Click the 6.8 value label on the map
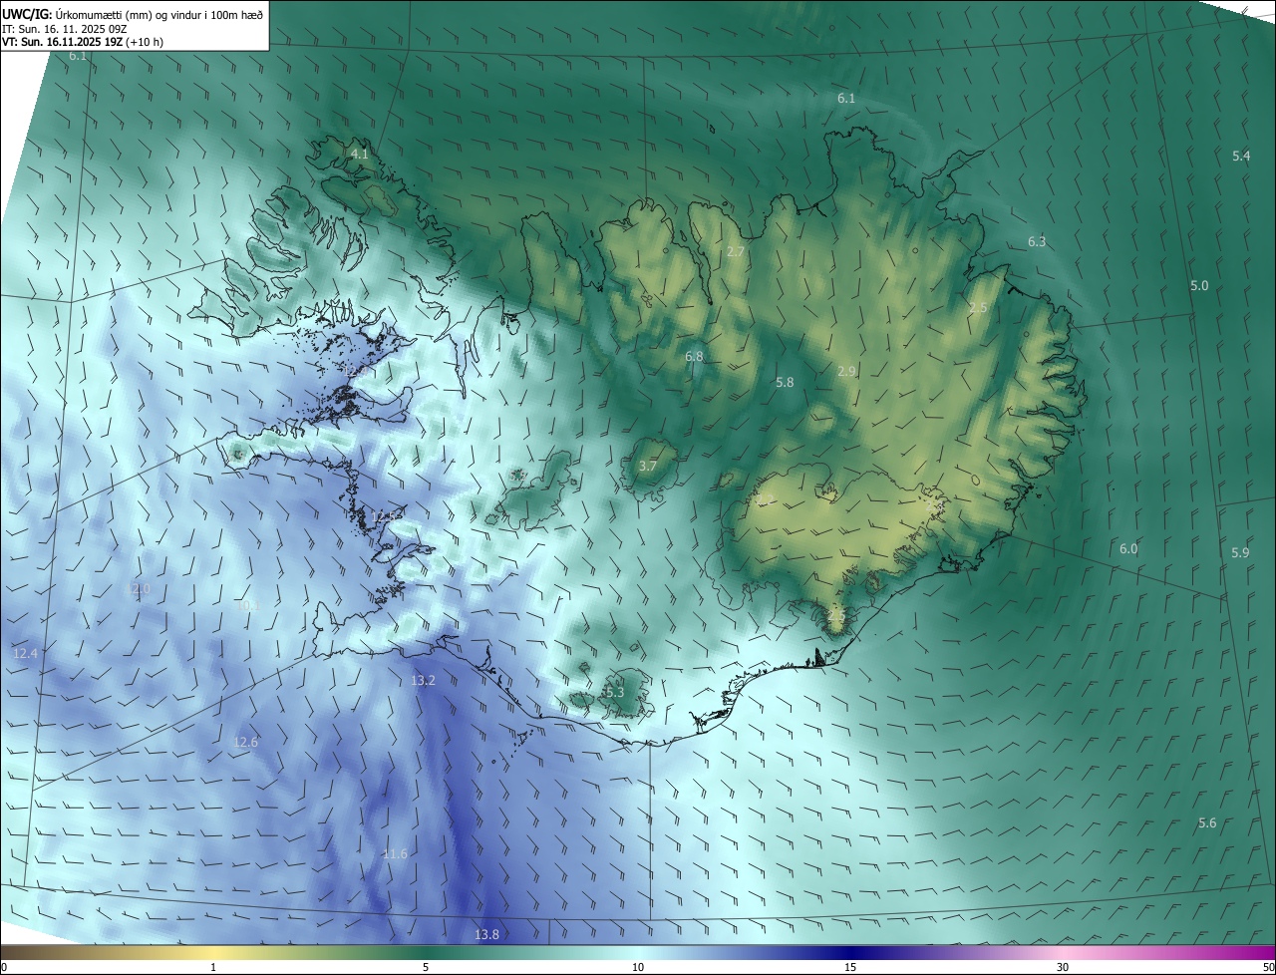The image size is (1276, 975). pyautogui.click(x=695, y=356)
